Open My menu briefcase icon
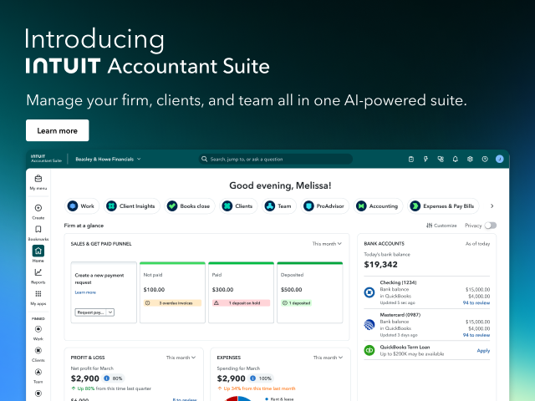Viewport: 535px width, 401px height. point(38,179)
